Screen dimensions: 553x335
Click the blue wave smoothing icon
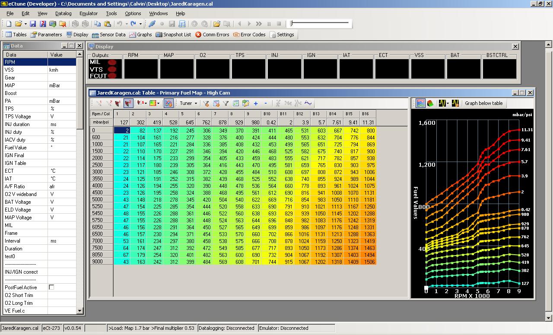pyautogui.click(x=308, y=103)
